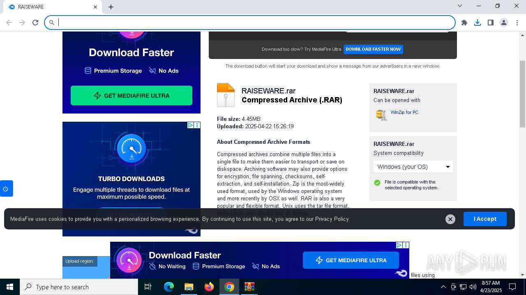The image size is (526, 295).
Task: Launch Firefox from the taskbar
Action: point(209,287)
